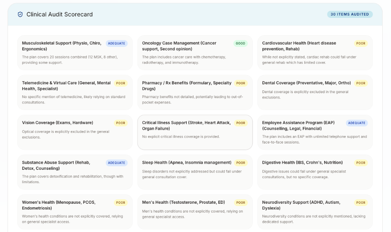Click the shield icon beside Clinical Audit Scorecard

pos(20,14)
